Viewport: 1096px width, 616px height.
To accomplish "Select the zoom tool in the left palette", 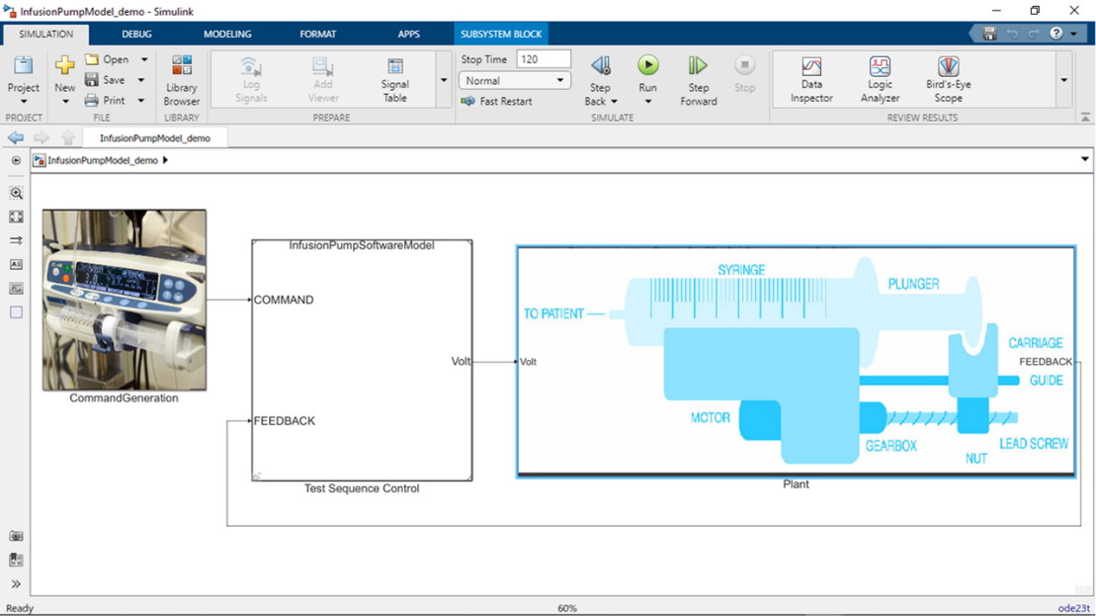I will pyautogui.click(x=16, y=194).
